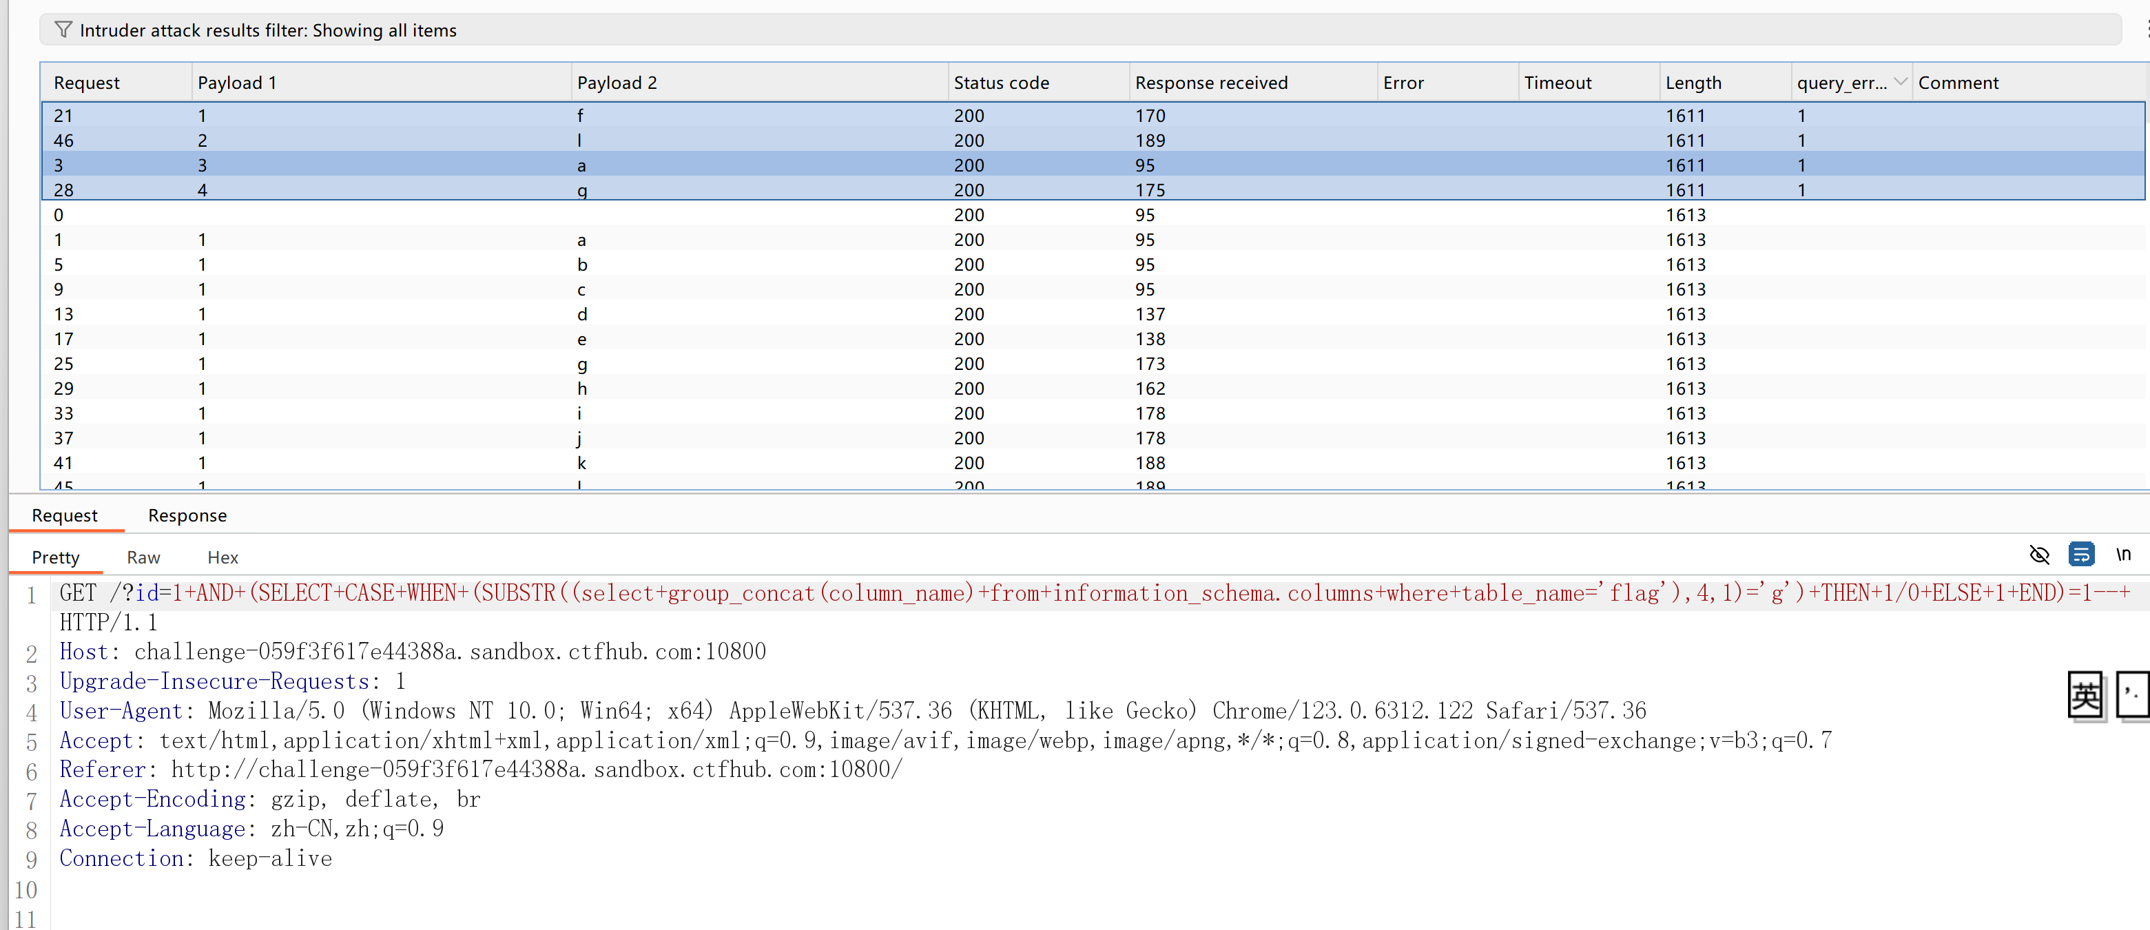Select the Pretty view tab
This screenshot has width=2150, height=930.
click(x=56, y=557)
